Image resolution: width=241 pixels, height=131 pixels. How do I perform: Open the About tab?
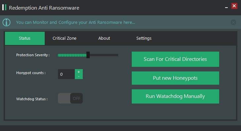pyautogui.click(x=104, y=38)
